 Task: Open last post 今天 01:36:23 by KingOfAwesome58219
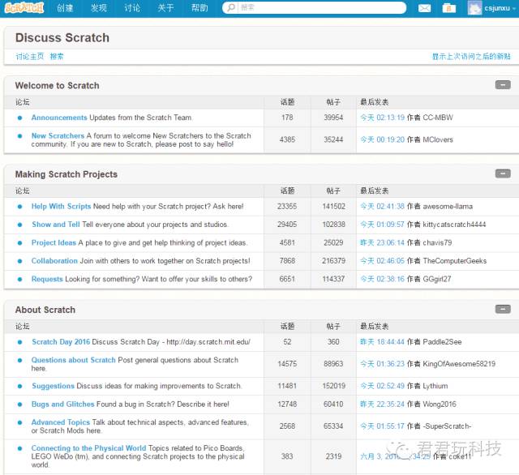click(382, 363)
